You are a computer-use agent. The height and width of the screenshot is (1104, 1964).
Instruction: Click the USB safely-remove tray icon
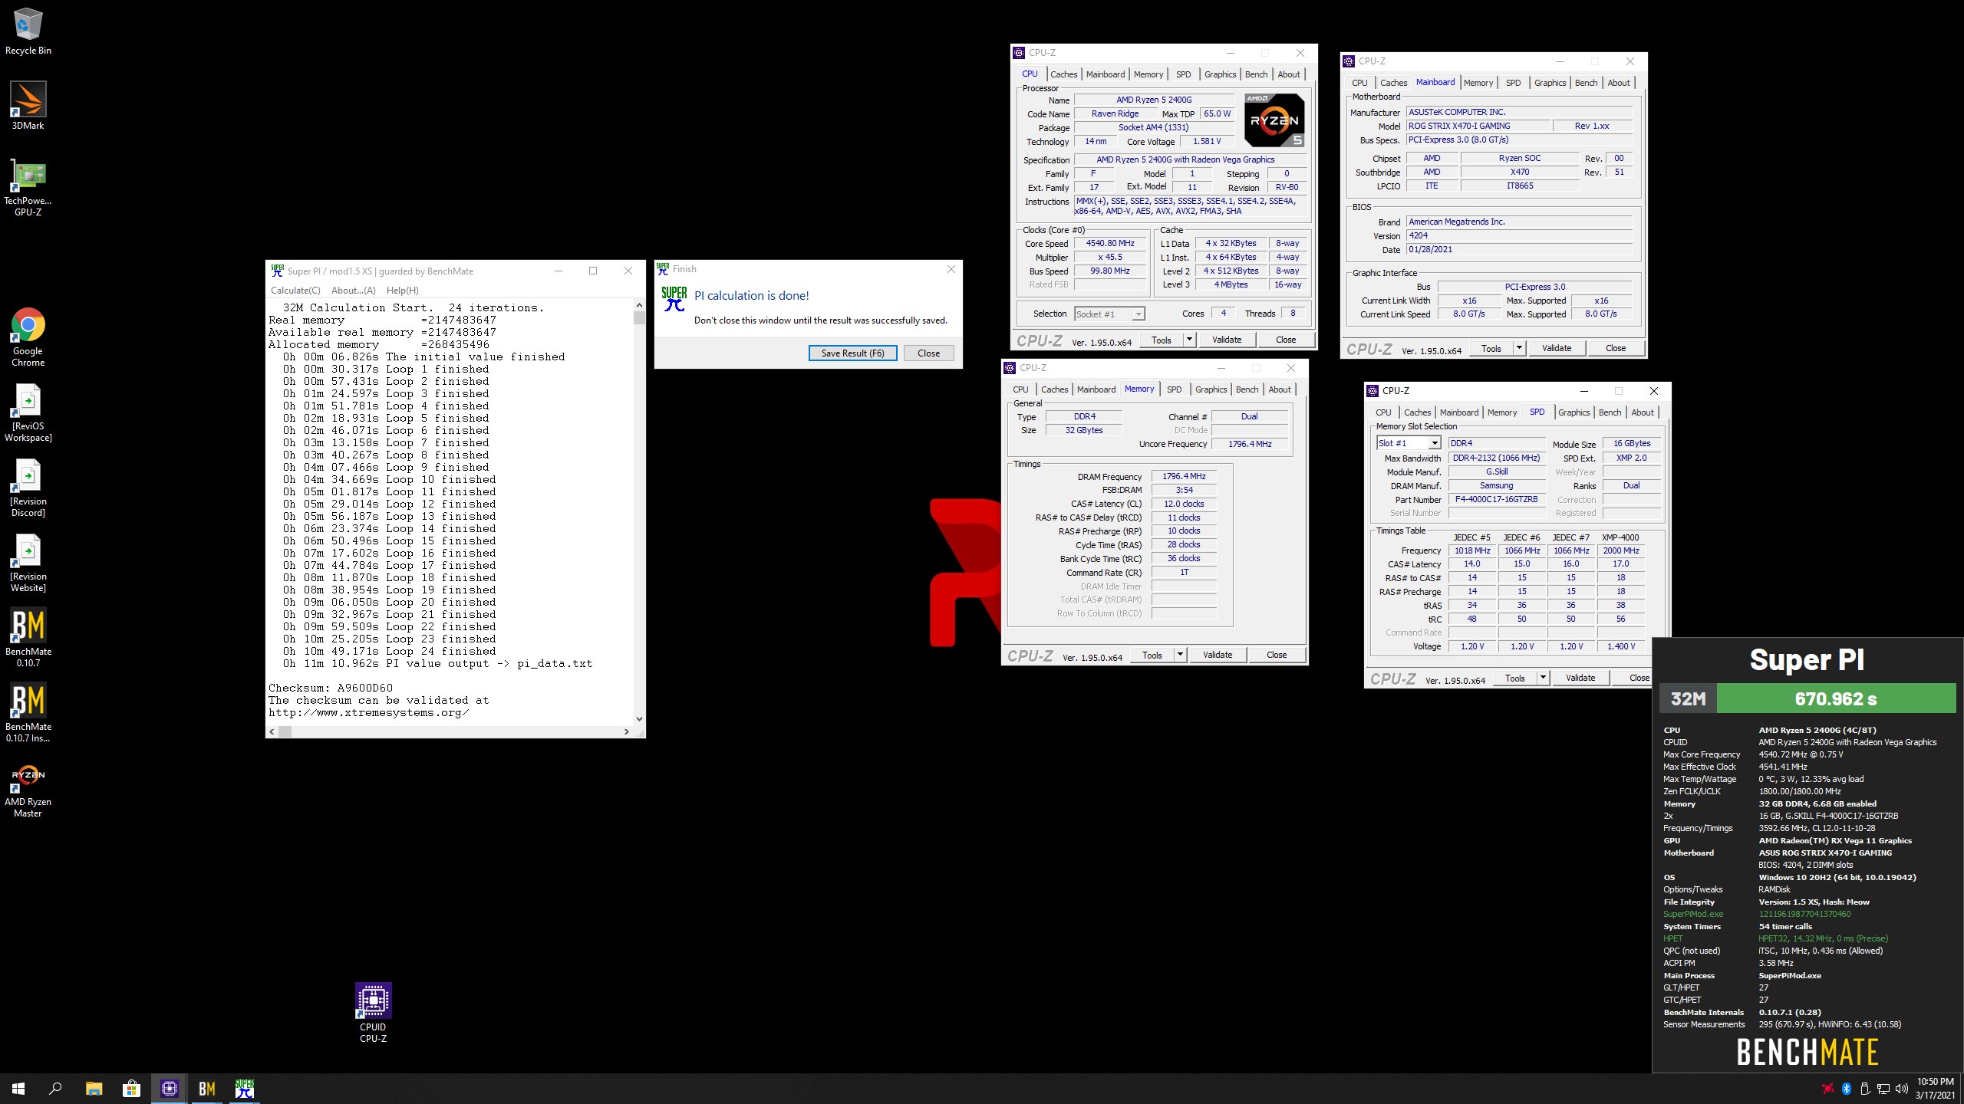(1865, 1089)
